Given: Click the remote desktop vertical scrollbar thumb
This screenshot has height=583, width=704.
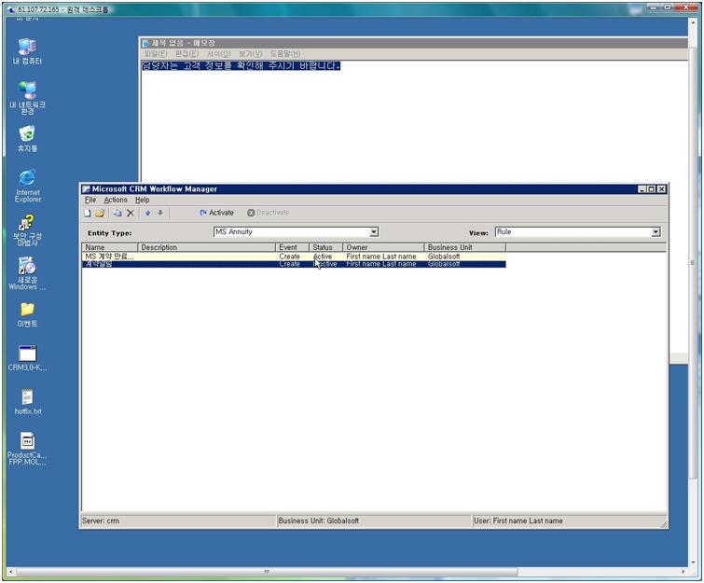Looking at the screenshot, I should [x=693, y=263].
